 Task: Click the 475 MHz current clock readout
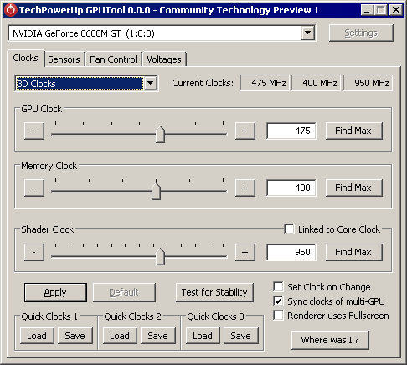pyautogui.click(x=265, y=83)
